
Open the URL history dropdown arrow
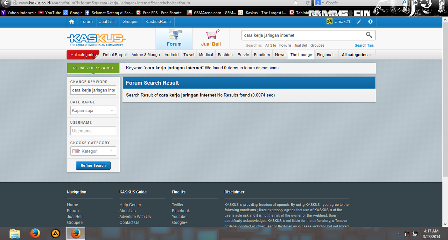pos(302,3)
